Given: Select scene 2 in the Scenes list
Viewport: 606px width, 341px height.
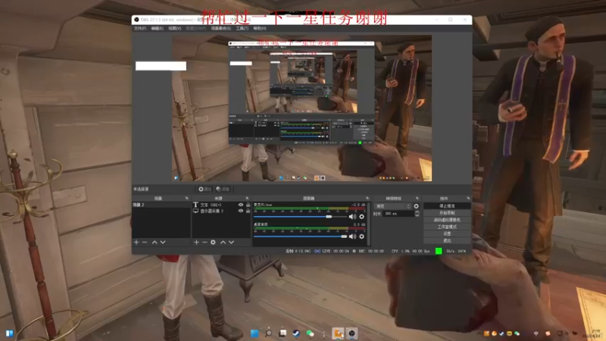Looking at the screenshot, I should [x=161, y=205].
